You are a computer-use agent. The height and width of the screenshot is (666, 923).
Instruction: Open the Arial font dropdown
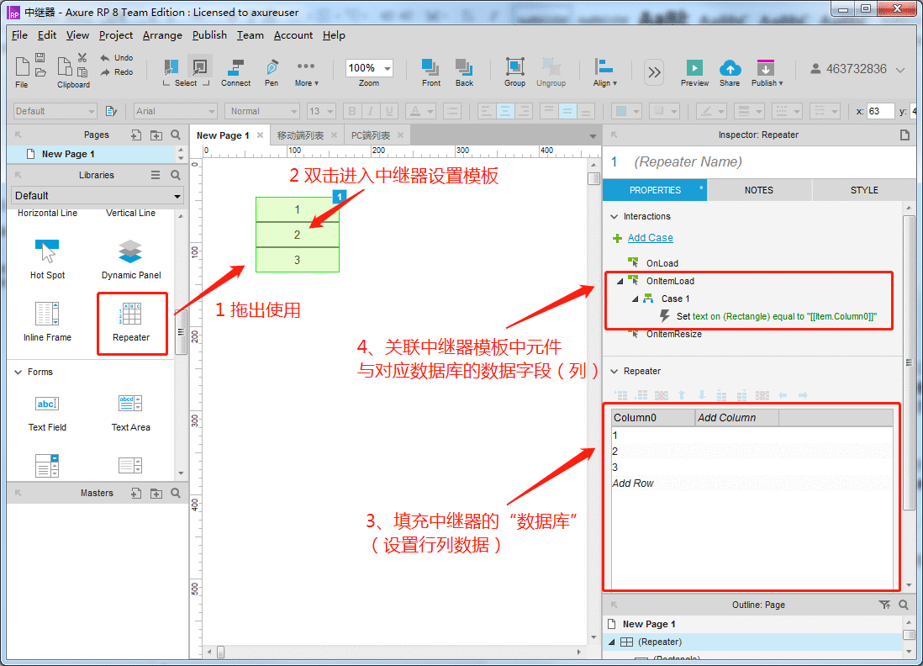click(x=176, y=111)
